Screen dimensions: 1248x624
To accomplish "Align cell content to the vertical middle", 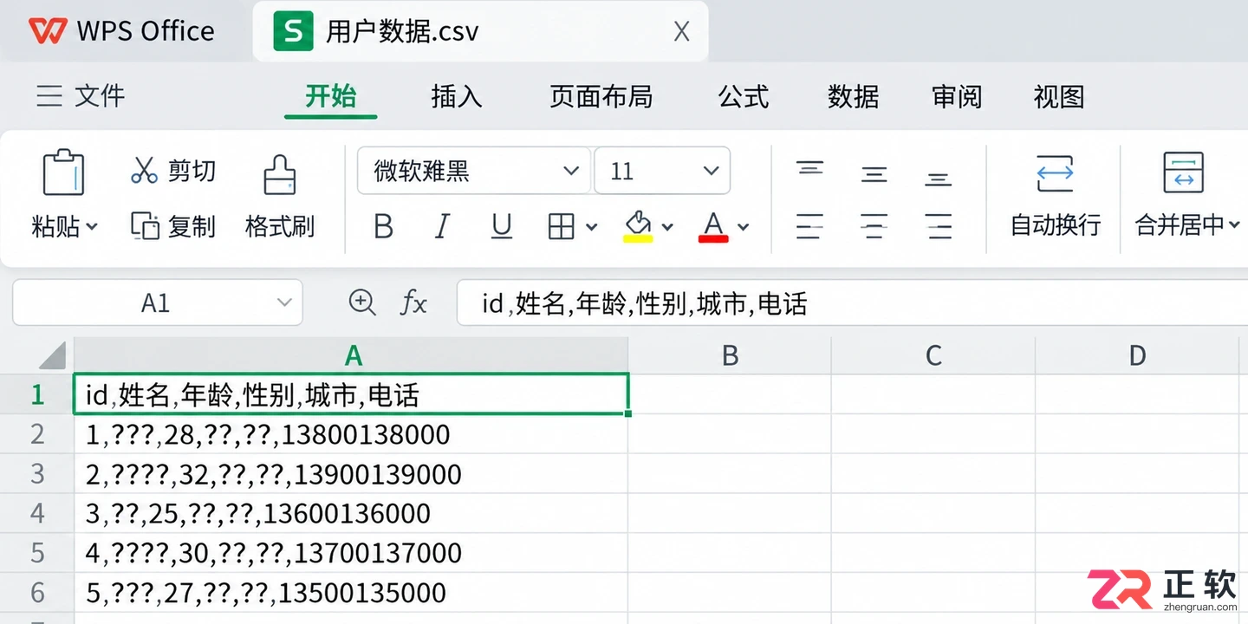I will click(x=874, y=174).
